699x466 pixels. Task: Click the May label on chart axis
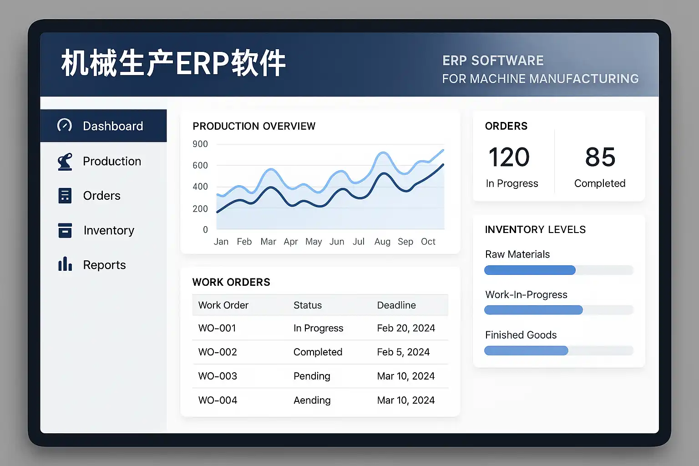tap(314, 242)
